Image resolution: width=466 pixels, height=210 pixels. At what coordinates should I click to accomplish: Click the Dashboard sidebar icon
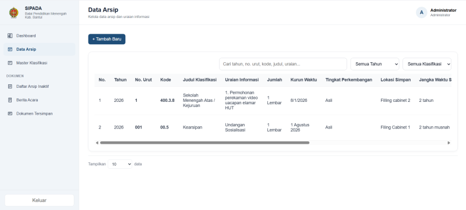tap(10, 35)
